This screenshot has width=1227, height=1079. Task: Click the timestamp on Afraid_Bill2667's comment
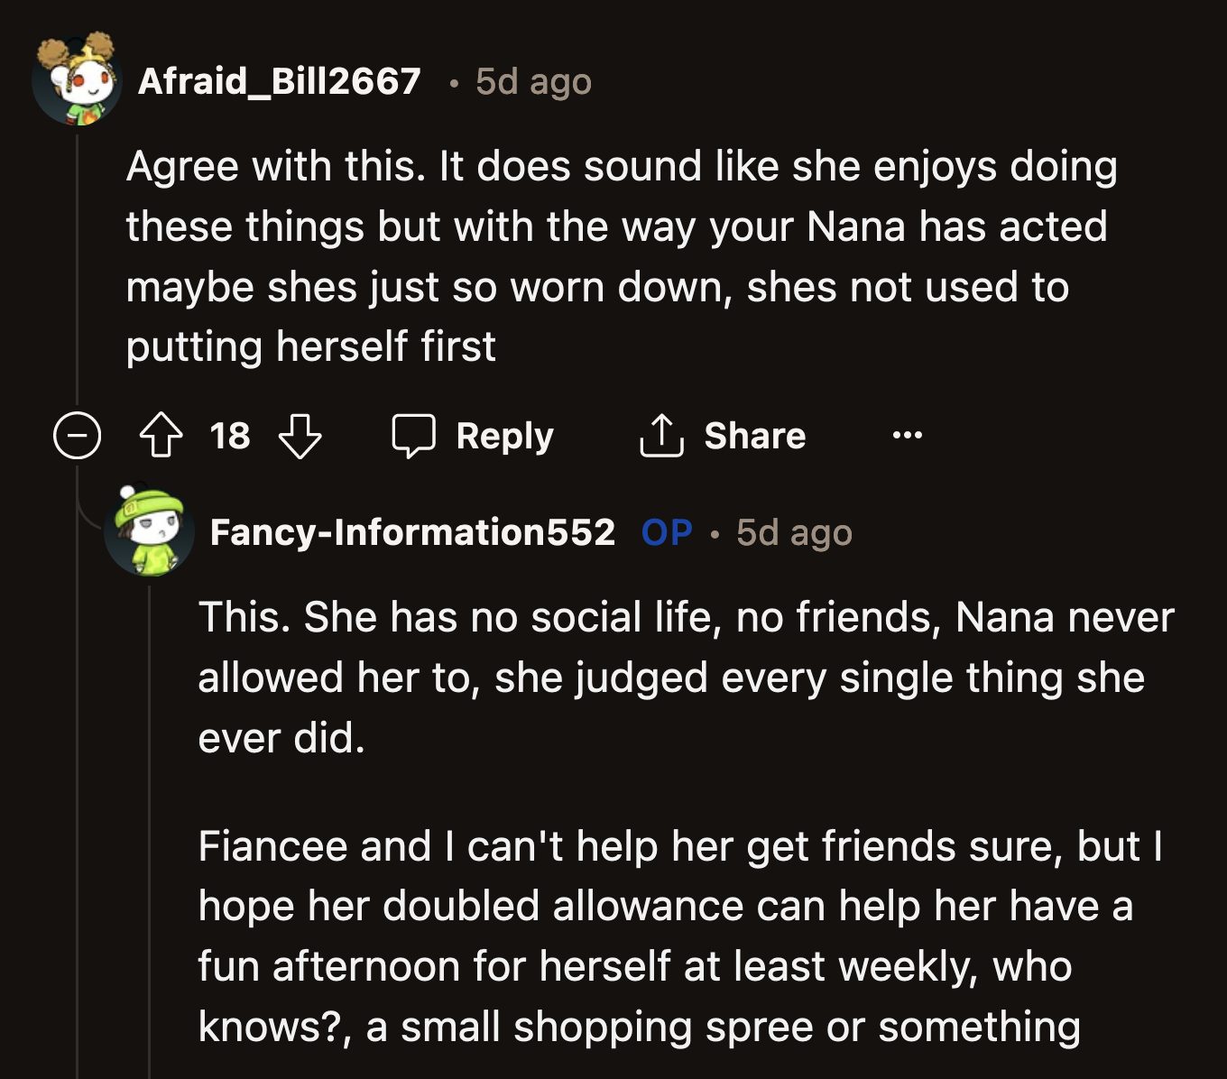click(533, 81)
